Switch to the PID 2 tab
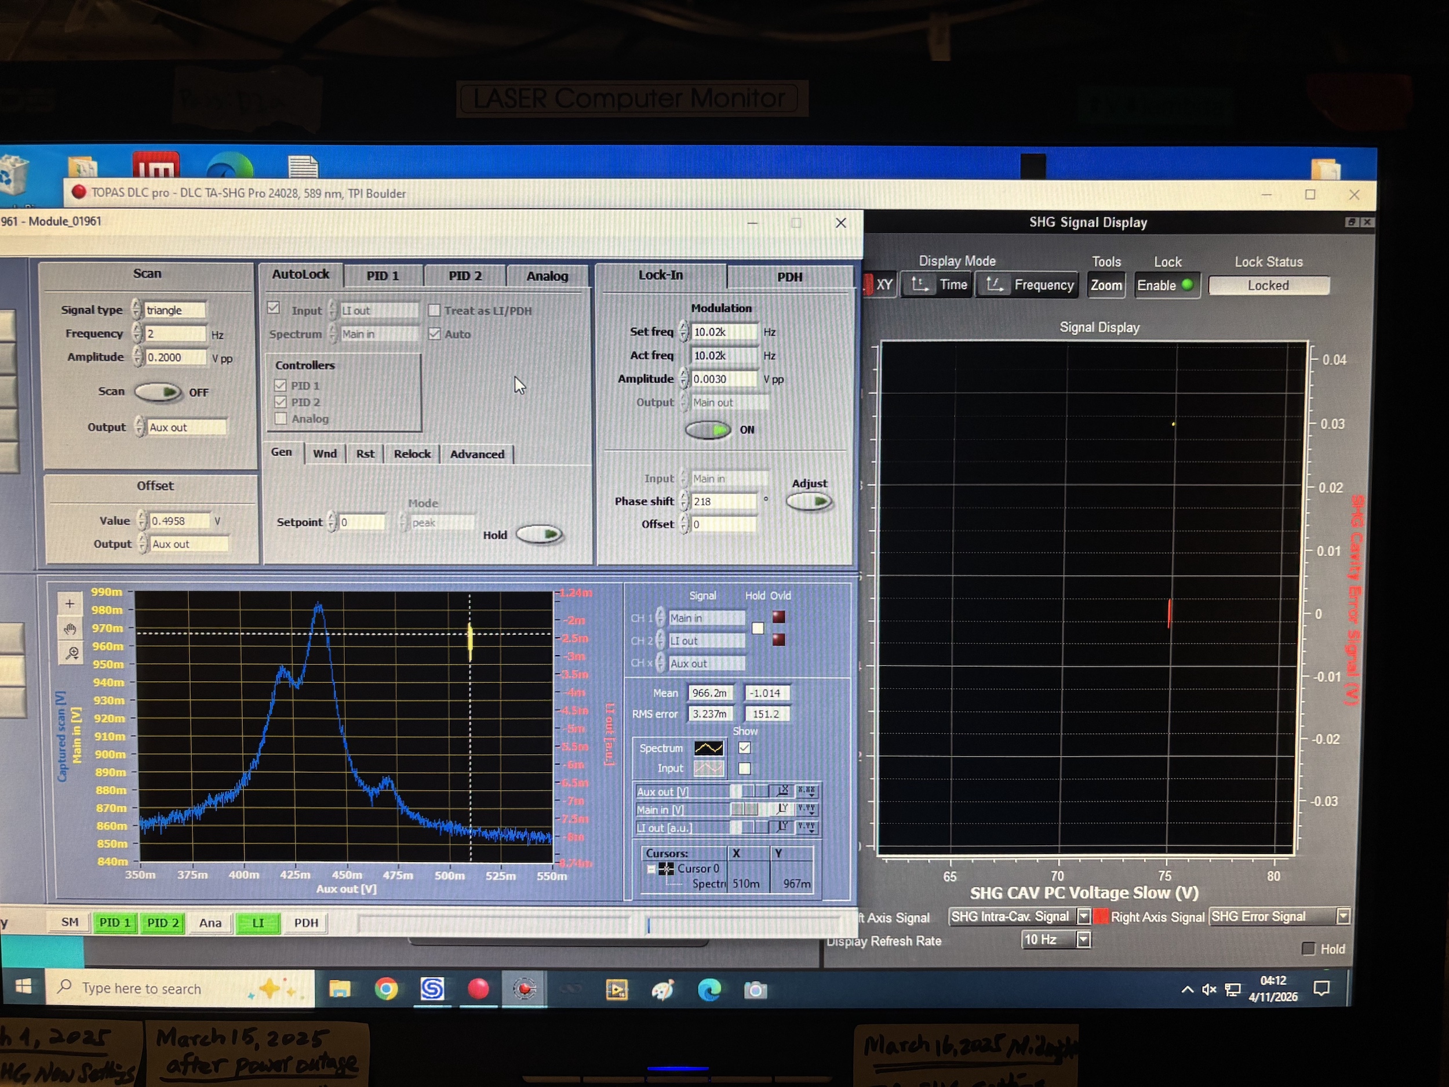1449x1087 pixels. coord(465,276)
